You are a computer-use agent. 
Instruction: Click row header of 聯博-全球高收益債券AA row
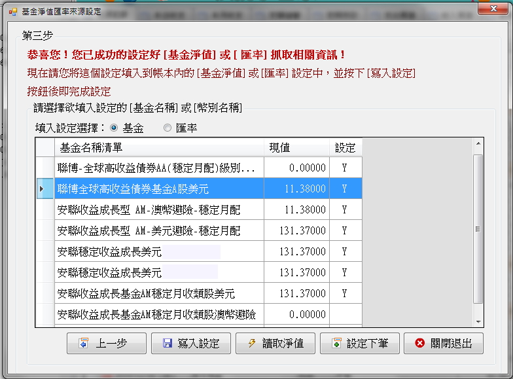point(45,168)
